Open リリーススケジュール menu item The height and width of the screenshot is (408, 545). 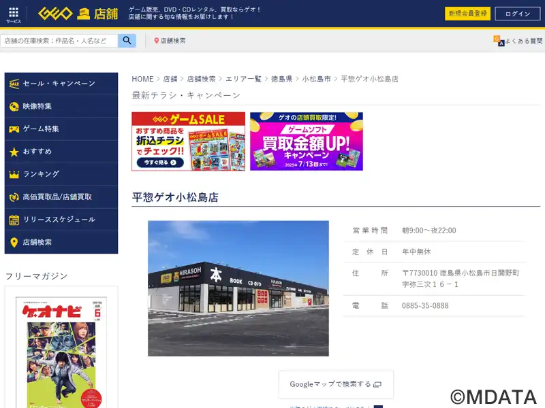click(61, 220)
